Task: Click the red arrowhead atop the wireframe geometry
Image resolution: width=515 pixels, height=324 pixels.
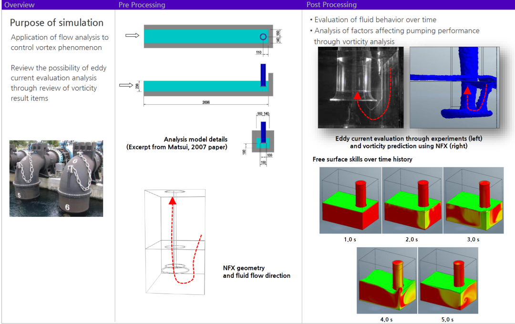Action: point(173,201)
